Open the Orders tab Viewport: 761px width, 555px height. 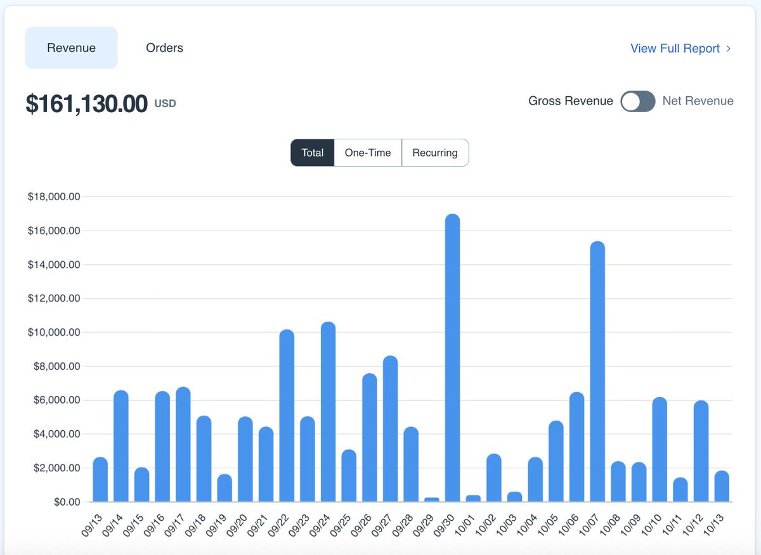164,48
